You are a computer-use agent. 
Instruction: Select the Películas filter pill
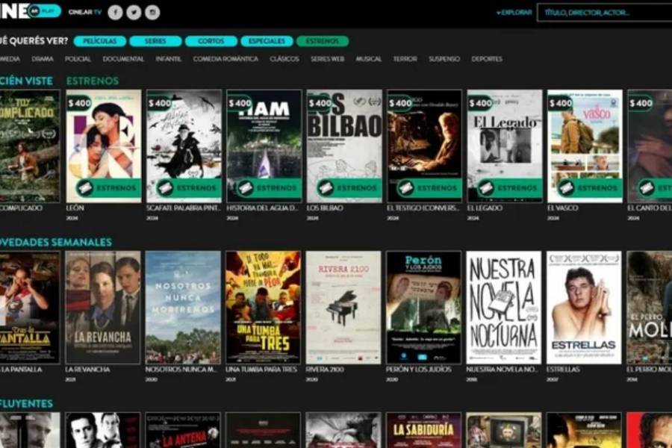tap(100, 41)
